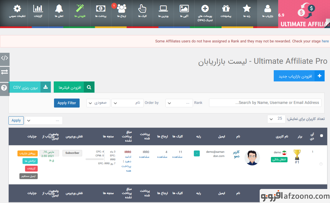Click the Subscriber role label
Image resolution: width=330 pixels, height=203 pixels.
[72, 153]
